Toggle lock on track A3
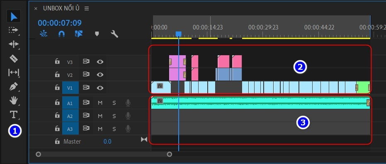This screenshot has height=164, width=386. coord(57,128)
